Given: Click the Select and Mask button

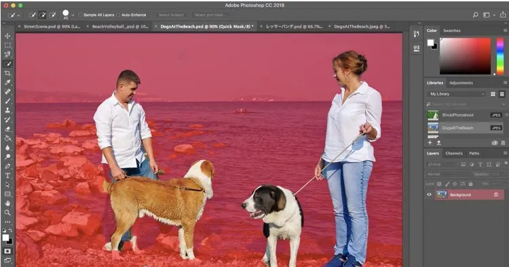Looking at the screenshot, I should pos(210,15).
